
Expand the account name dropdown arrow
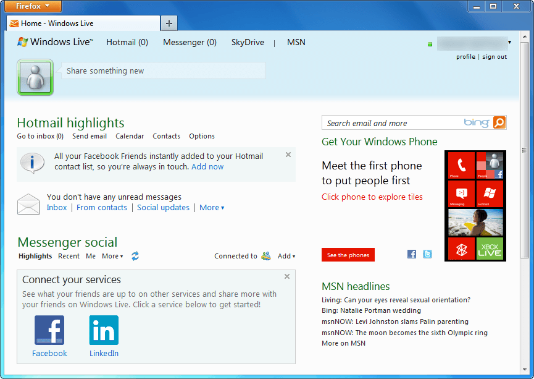pos(509,43)
